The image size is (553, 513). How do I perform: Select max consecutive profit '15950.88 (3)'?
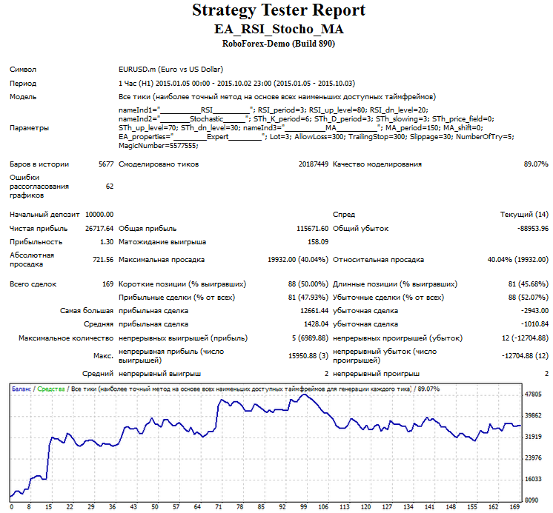(x=308, y=356)
